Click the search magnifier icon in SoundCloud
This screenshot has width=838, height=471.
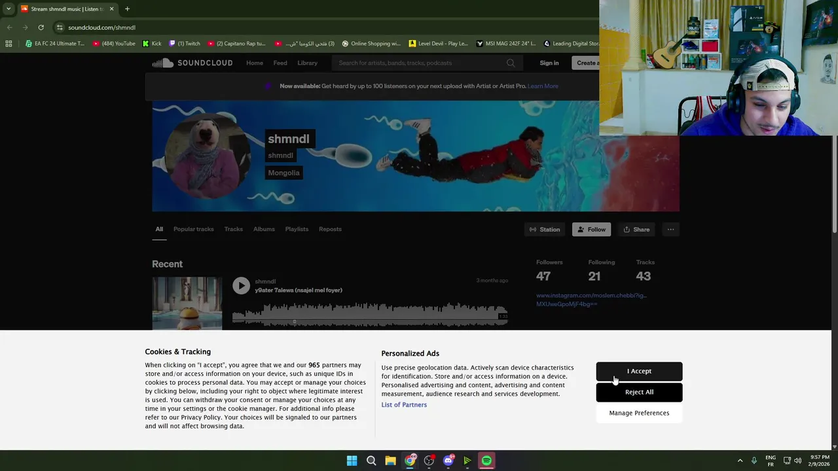[511, 63]
